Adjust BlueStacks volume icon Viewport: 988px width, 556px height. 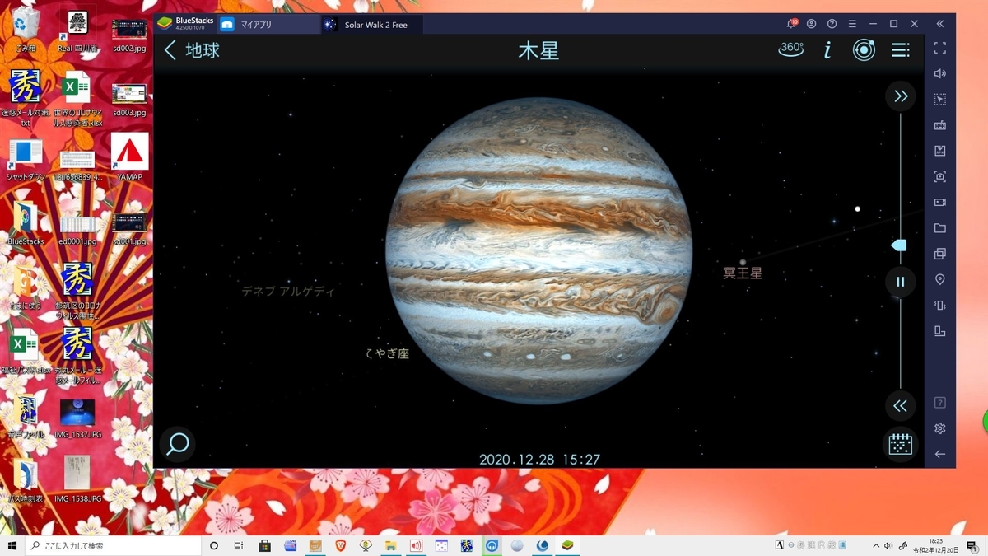(939, 73)
